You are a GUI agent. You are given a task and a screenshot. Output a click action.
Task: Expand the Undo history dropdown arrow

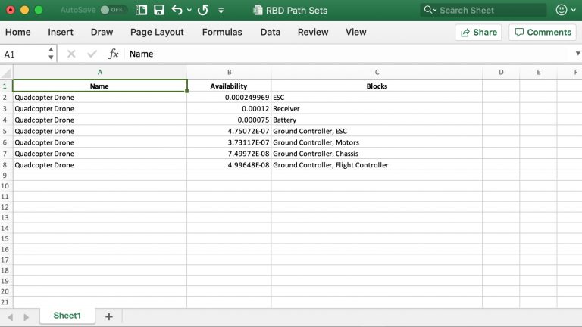click(x=189, y=11)
